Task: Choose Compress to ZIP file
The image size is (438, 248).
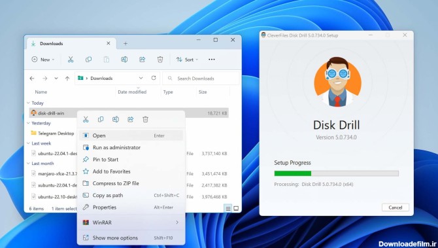Action: point(131,183)
